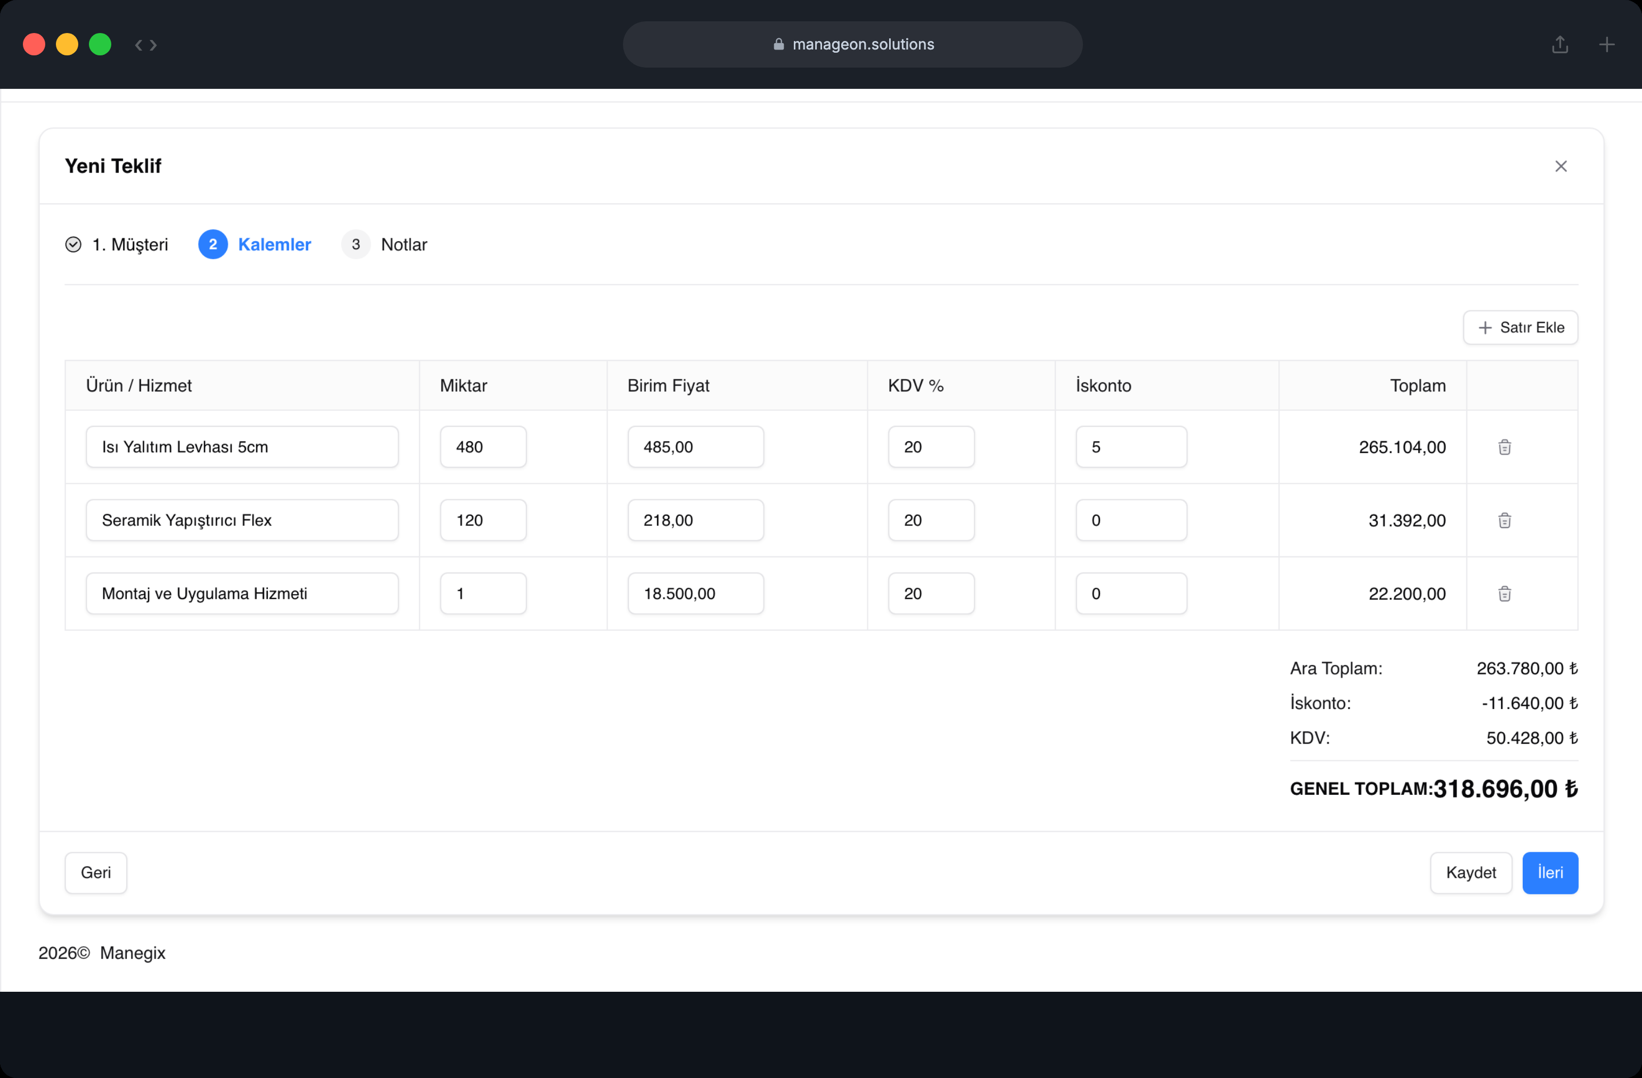Open a new browser tab
The height and width of the screenshot is (1078, 1642).
pyautogui.click(x=1606, y=44)
